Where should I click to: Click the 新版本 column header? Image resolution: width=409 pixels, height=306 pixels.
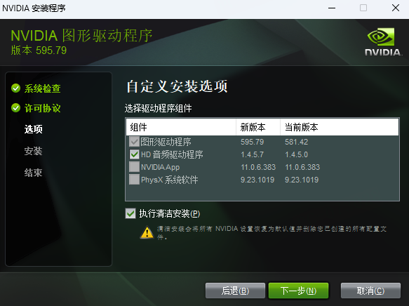[x=258, y=127]
